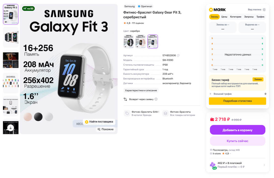The image size is (274, 178).
Task: Open second gallery thumbnail with three bracelets
Action: 11,37
